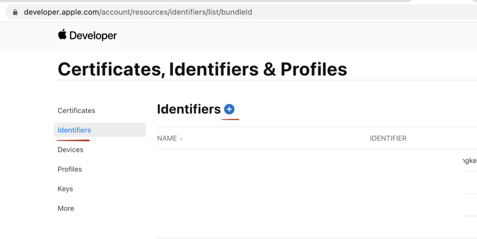
Task: Open Profiles from the sidebar
Action: click(x=70, y=169)
